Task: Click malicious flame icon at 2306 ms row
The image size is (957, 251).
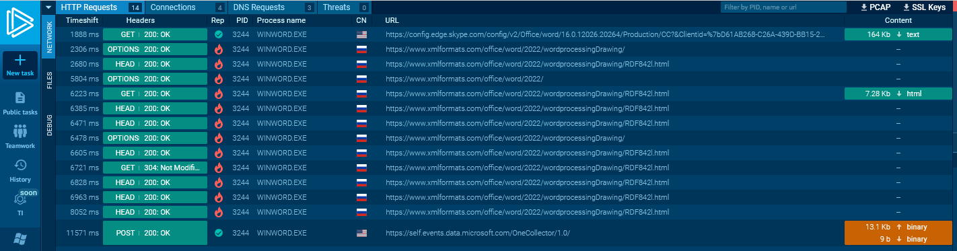Action: point(218,49)
